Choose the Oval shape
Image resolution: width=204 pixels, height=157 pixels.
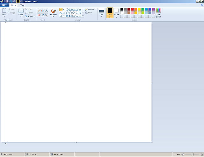coord(67,10)
